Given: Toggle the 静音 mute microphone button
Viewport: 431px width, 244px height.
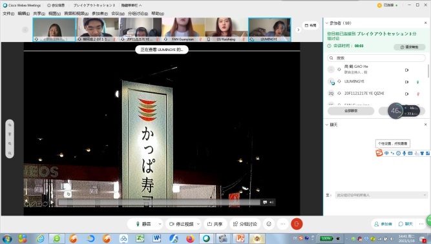Looking at the screenshot, I should coord(143,224).
